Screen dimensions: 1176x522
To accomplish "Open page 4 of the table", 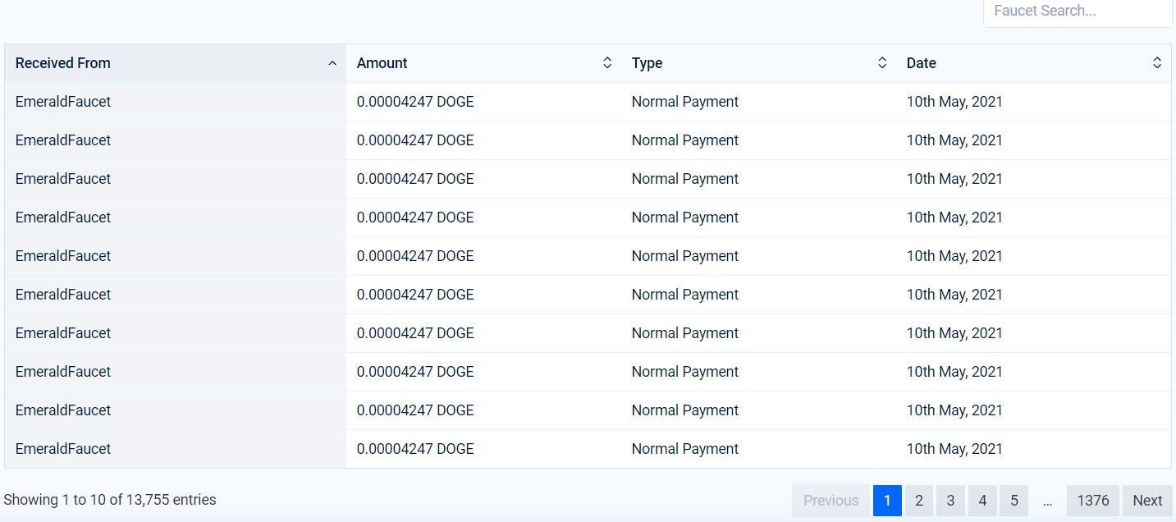I will (x=982, y=501).
